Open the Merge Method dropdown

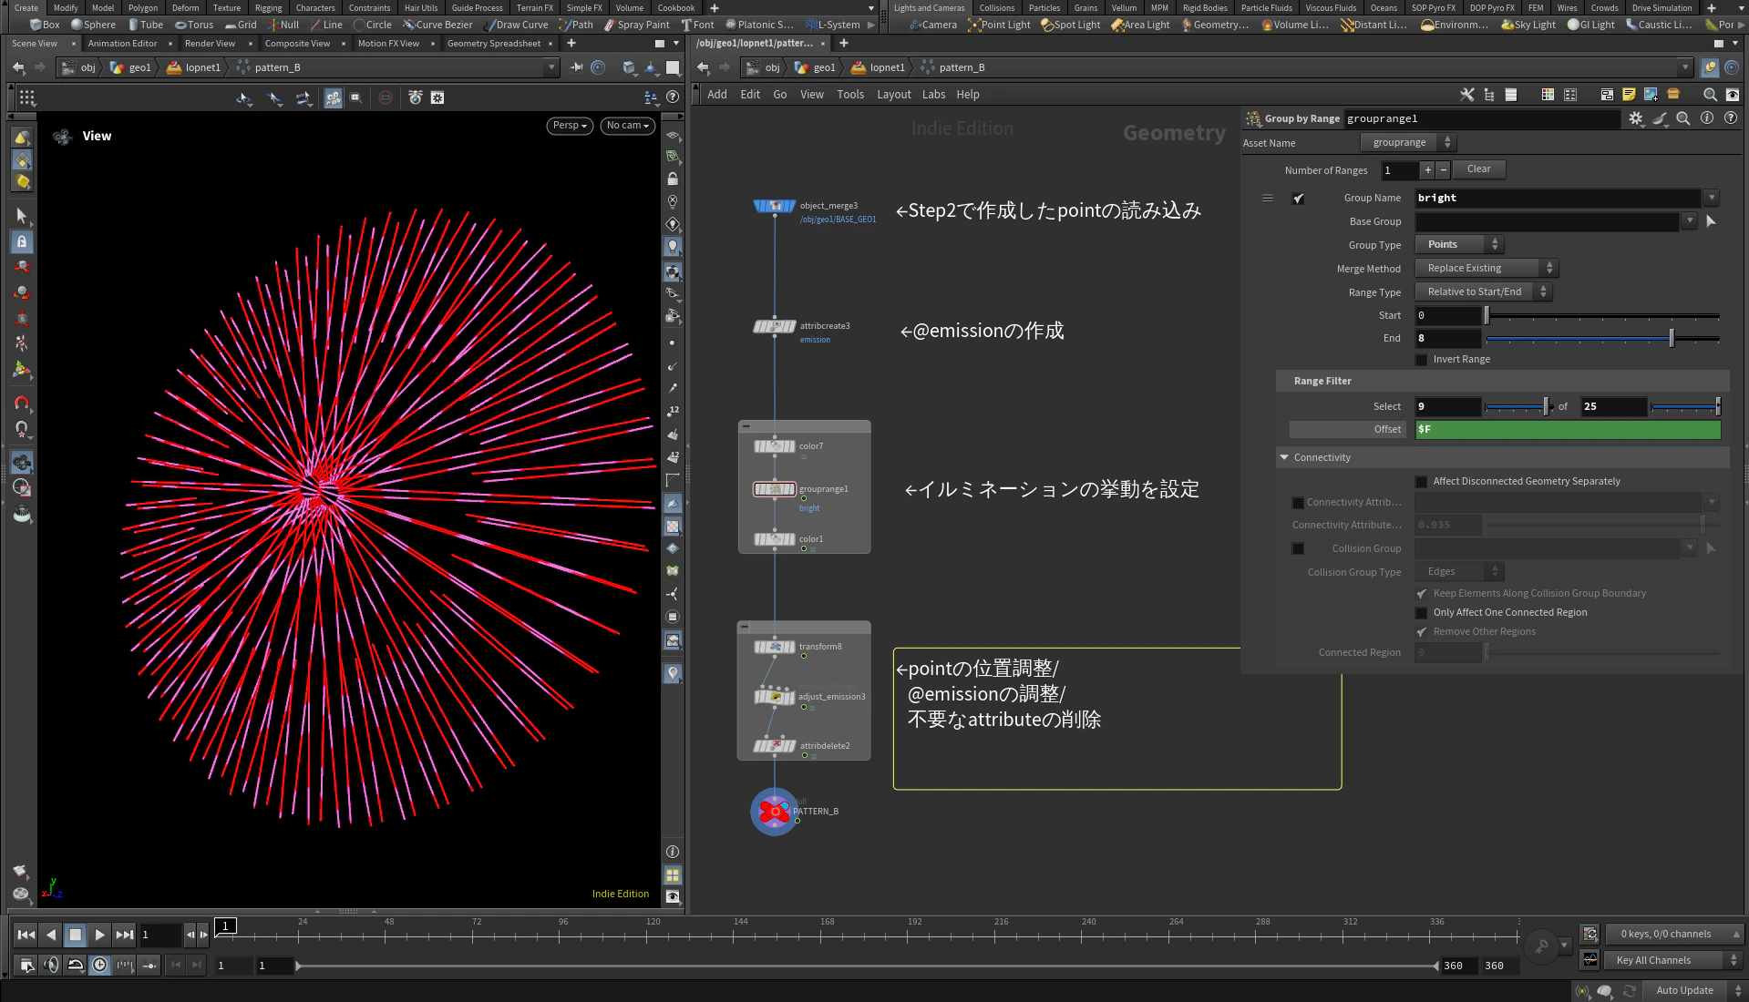pos(1486,268)
